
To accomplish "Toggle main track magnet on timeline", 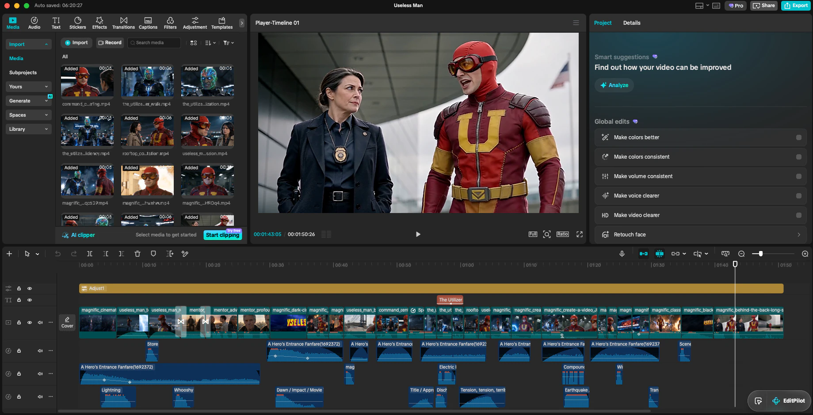I will [644, 254].
